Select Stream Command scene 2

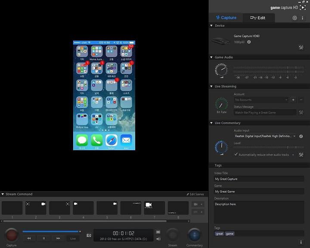tap(36, 208)
